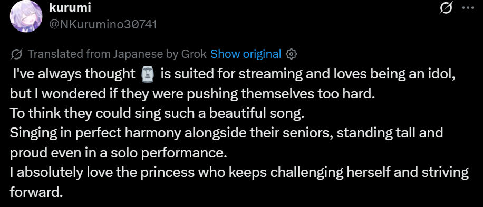Click the translation settings gear icon
The height and width of the screenshot is (207, 483).
pyautogui.click(x=291, y=54)
